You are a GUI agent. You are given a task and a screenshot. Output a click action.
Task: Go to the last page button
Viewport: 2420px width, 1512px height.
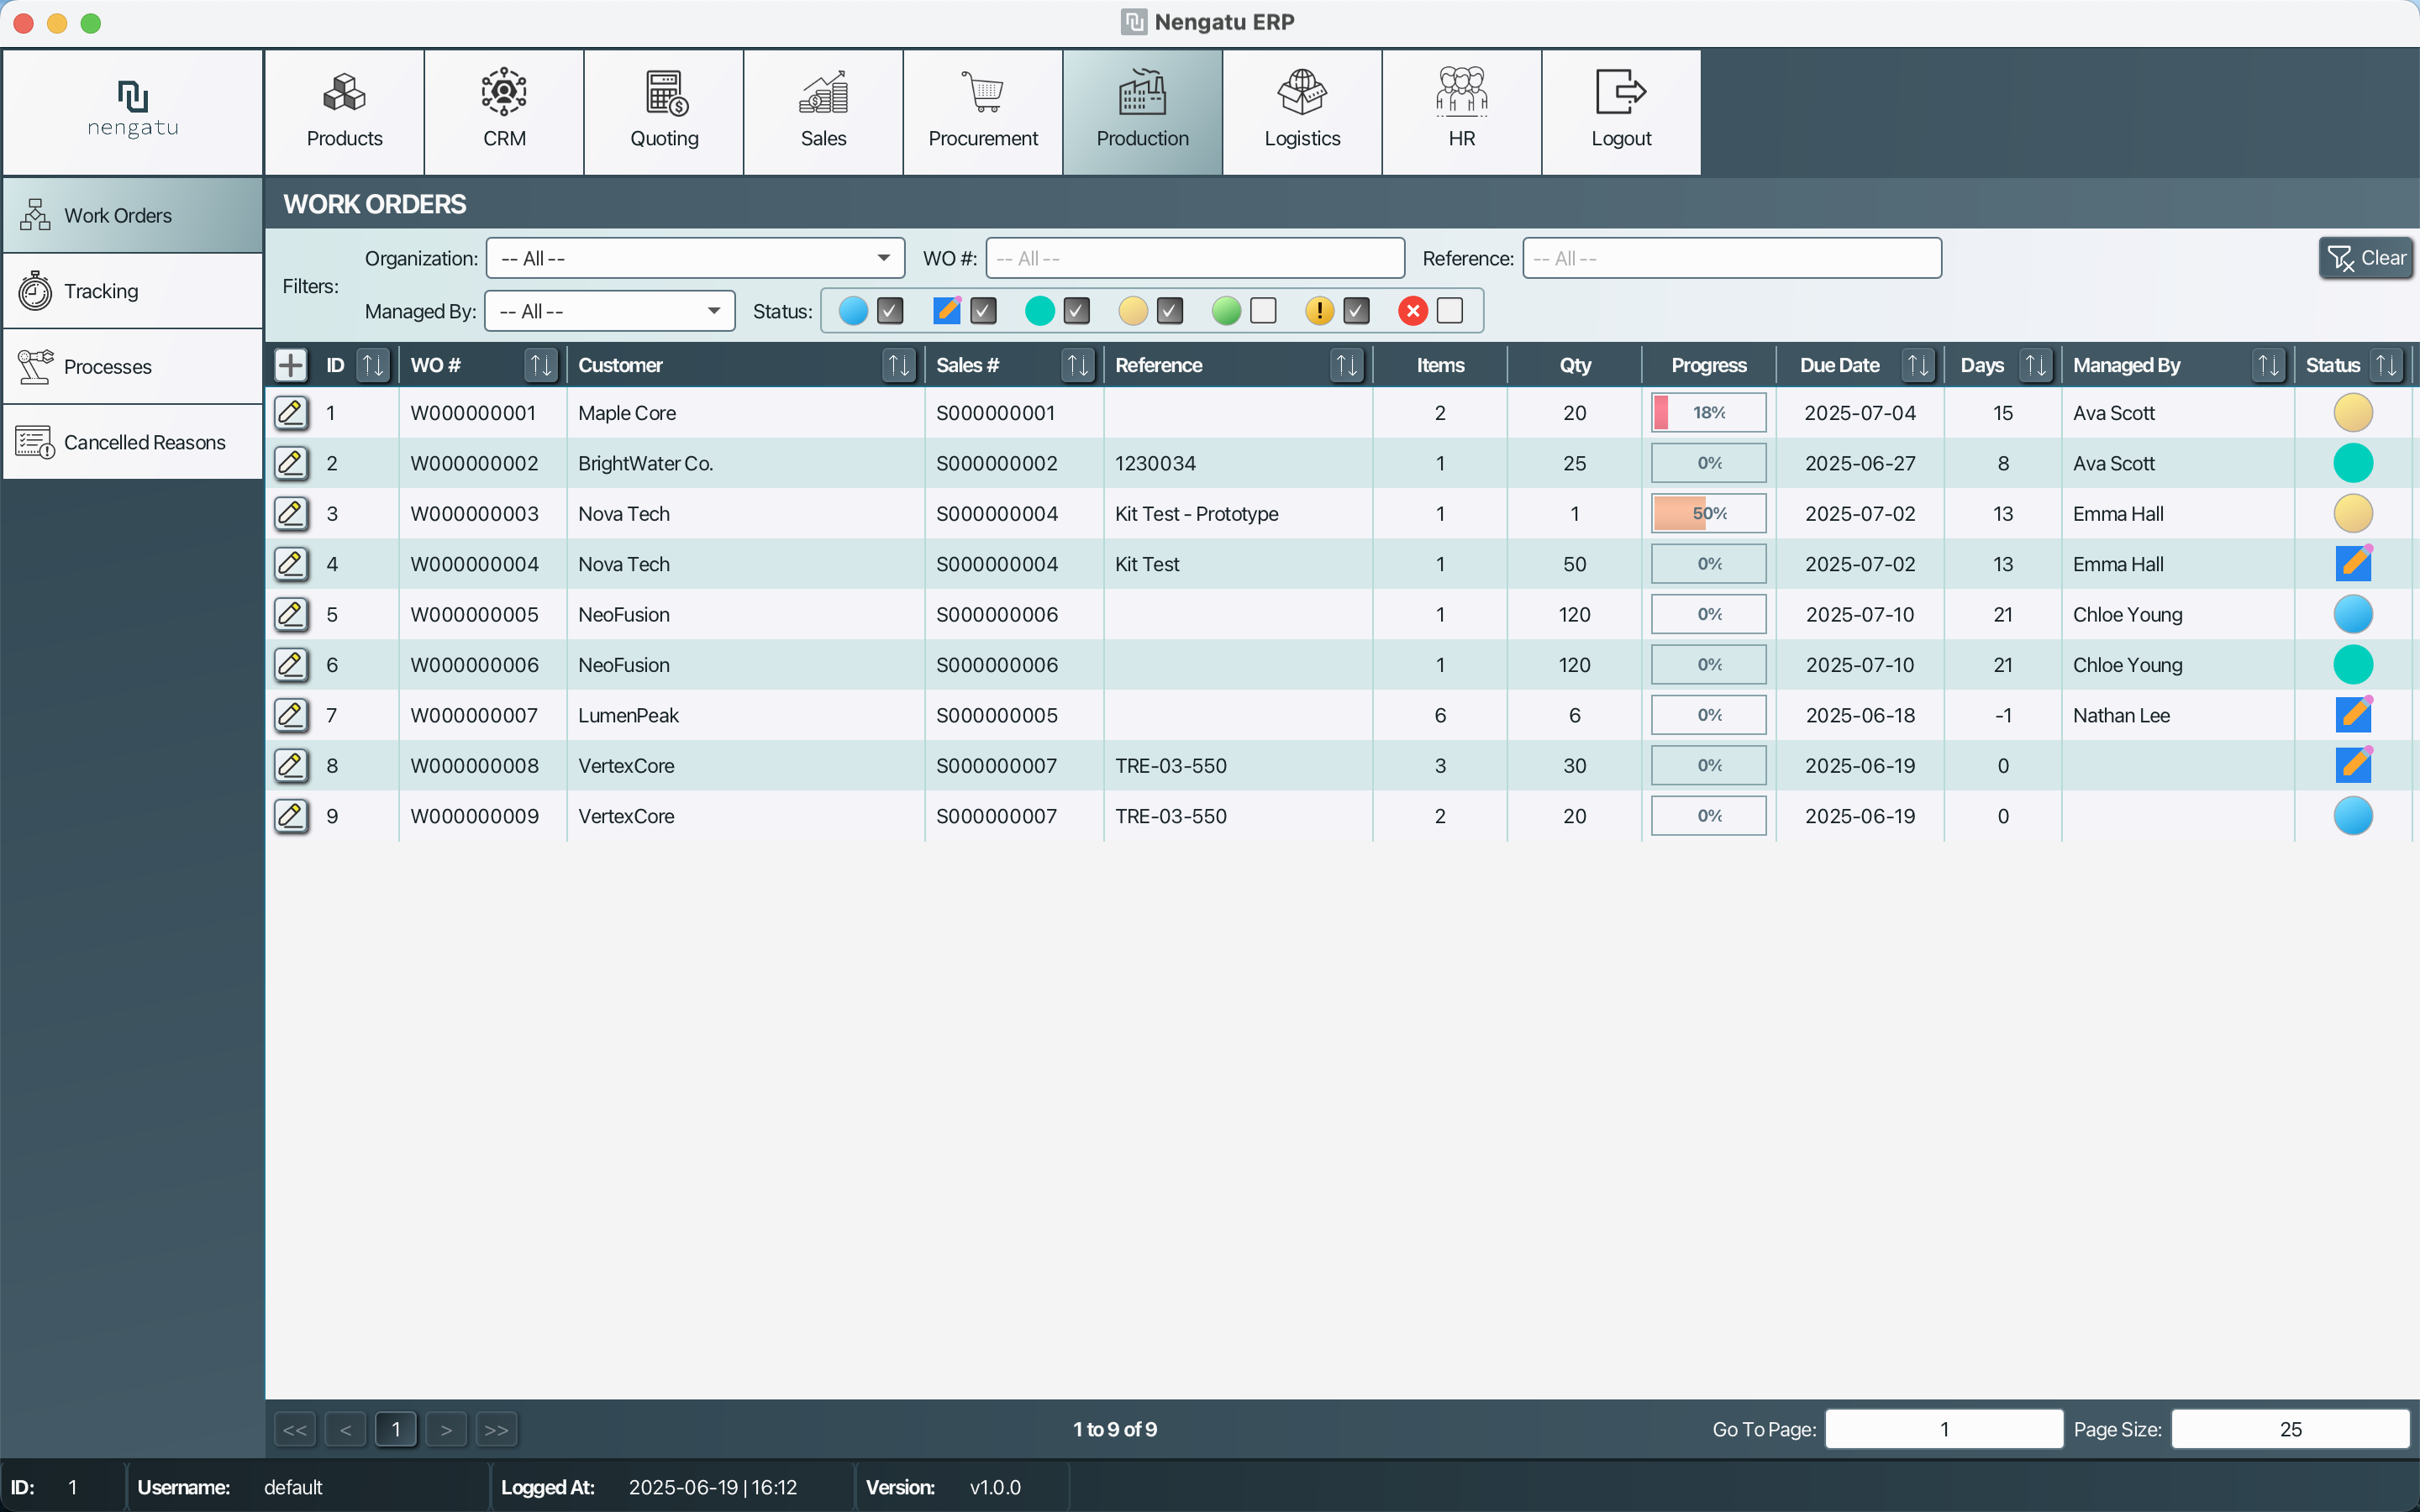pyautogui.click(x=496, y=1429)
